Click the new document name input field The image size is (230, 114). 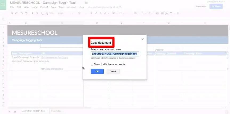[115, 54]
